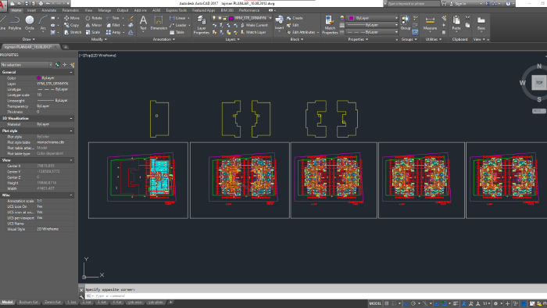Toggle group selection highlighted button
This screenshot has height=308, width=547.
(415, 32)
